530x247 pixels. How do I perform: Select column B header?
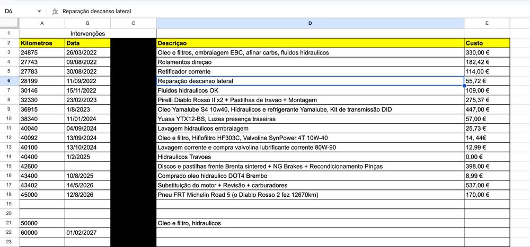pos(87,23)
